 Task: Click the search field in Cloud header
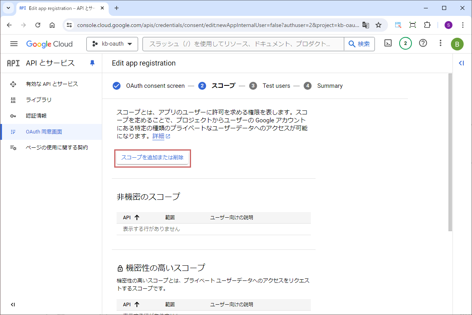[243, 44]
